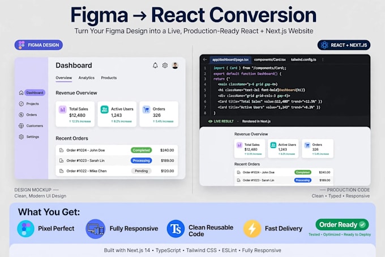The width and height of the screenshot is (385, 257).
Task: Click the Processing badge in live result
Action: pos(303,180)
